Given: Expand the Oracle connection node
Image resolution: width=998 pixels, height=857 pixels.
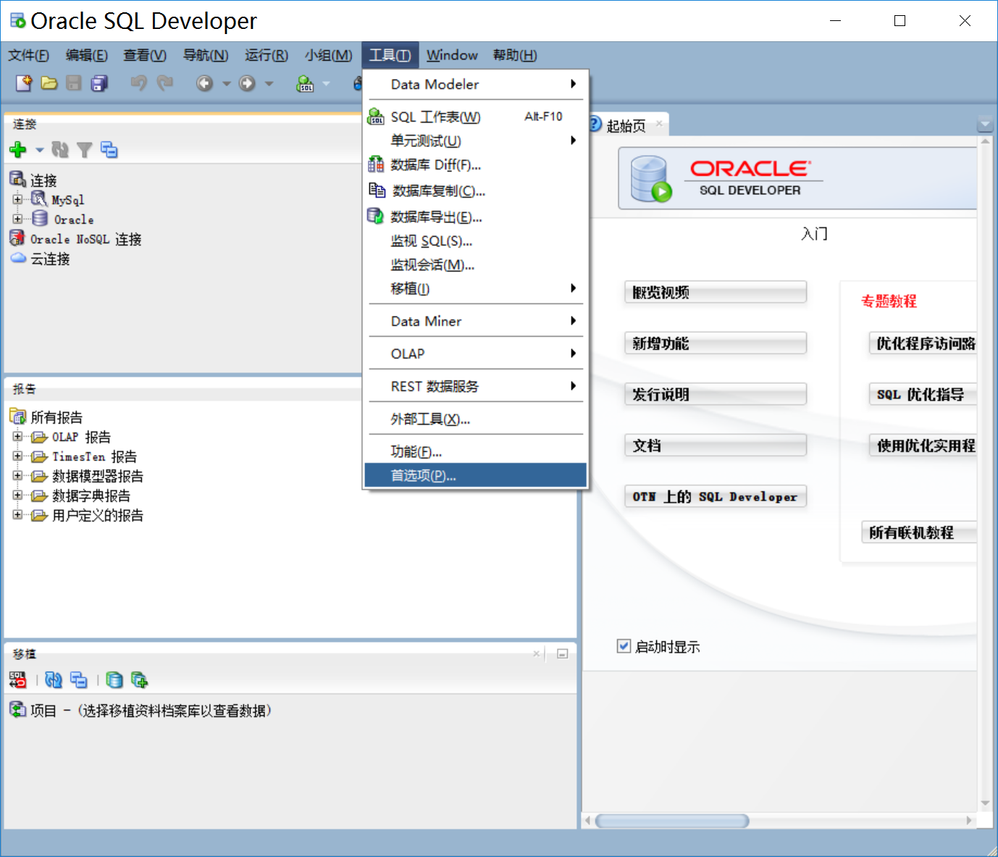Looking at the screenshot, I should click(x=17, y=219).
